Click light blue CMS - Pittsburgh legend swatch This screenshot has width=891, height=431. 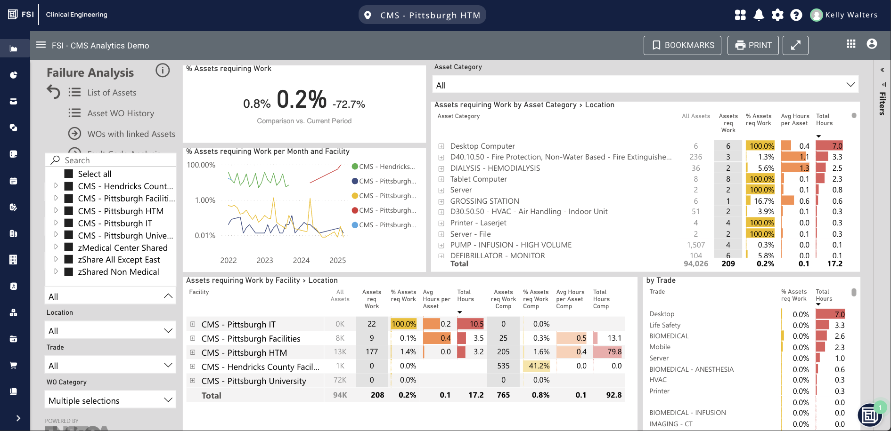pyautogui.click(x=355, y=225)
